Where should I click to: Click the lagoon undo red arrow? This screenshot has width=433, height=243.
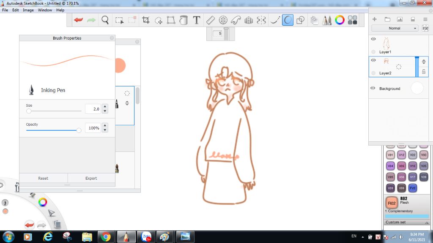[29, 225]
